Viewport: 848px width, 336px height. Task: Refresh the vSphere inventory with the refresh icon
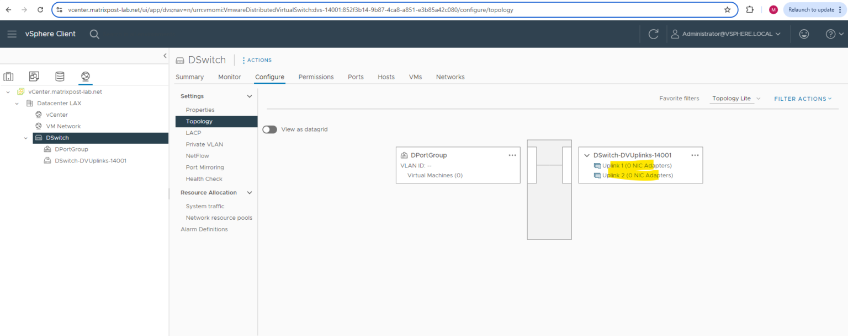[653, 34]
